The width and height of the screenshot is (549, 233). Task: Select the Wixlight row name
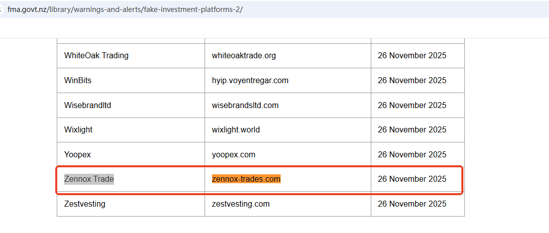[78, 129]
